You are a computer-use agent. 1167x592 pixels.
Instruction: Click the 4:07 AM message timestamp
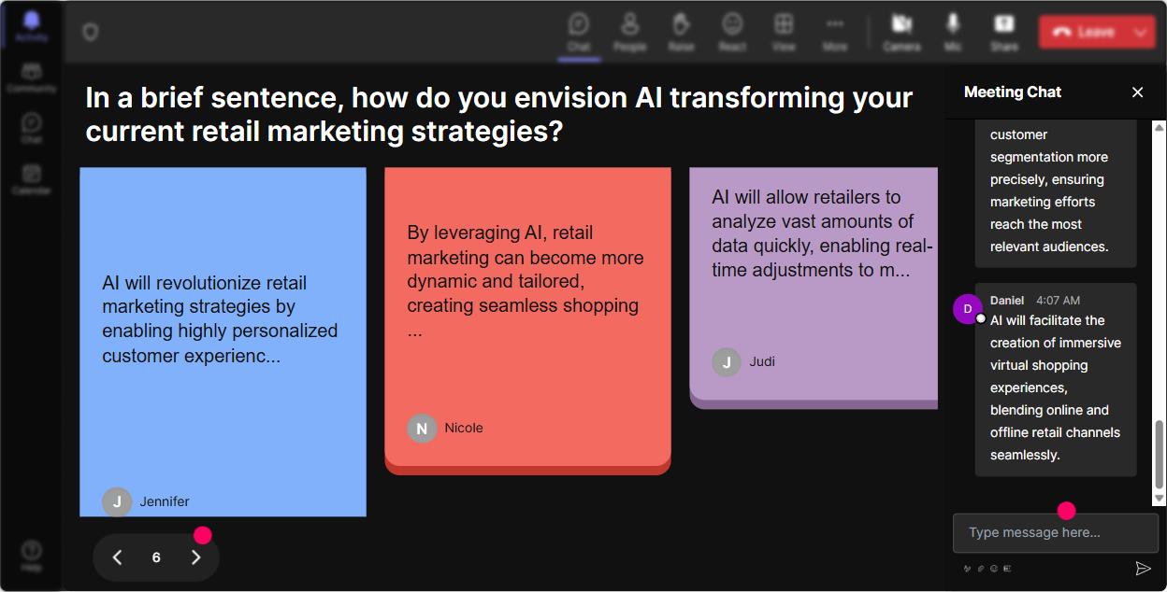point(1058,301)
